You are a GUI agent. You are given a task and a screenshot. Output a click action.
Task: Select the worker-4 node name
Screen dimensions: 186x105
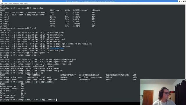pos(5,26)
